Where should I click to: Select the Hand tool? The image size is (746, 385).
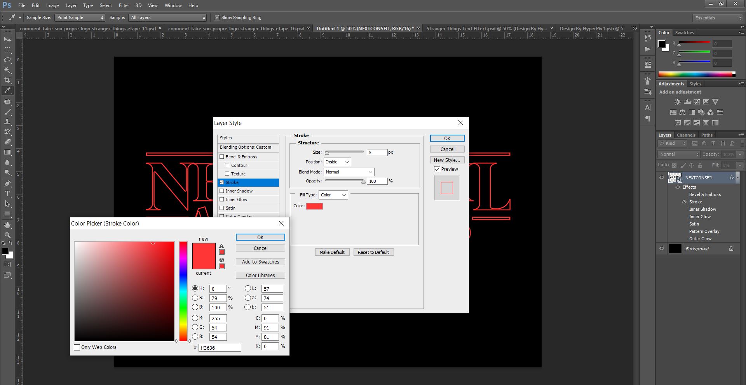[7, 225]
